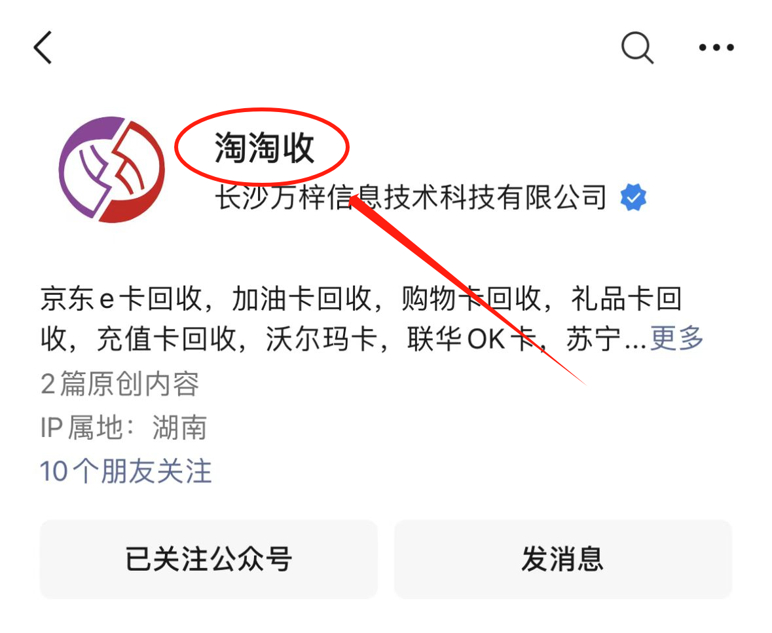View the 2篇原创内容 list
772x633 pixels.
click(120, 384)
